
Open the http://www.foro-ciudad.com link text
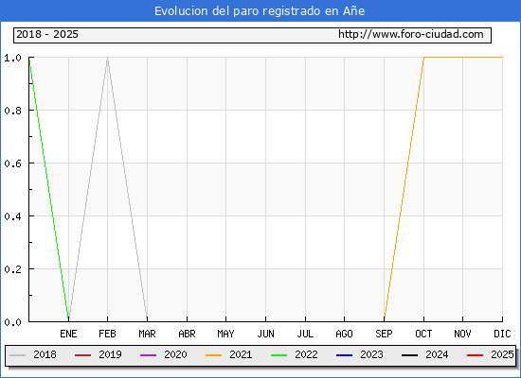point(411,34)
